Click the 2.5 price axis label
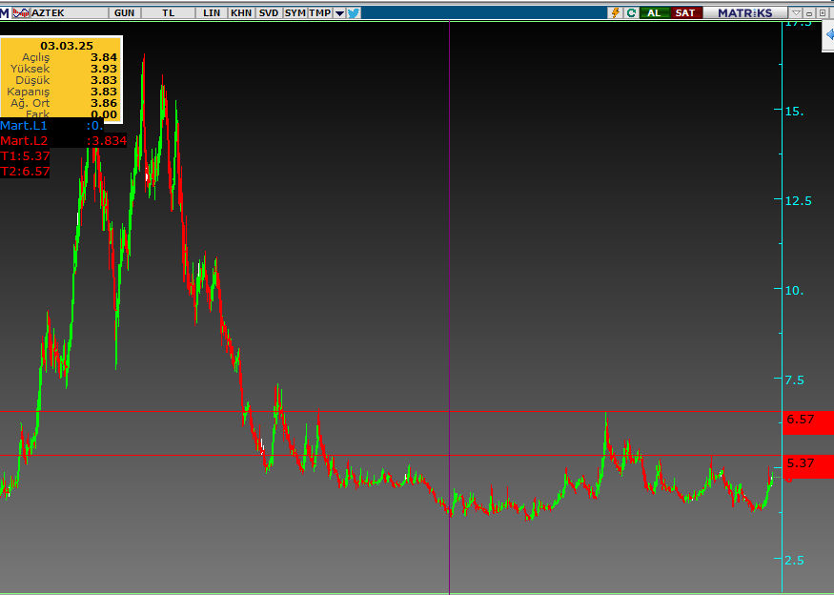This screenshot has width=834, height=595. point(795,561)
